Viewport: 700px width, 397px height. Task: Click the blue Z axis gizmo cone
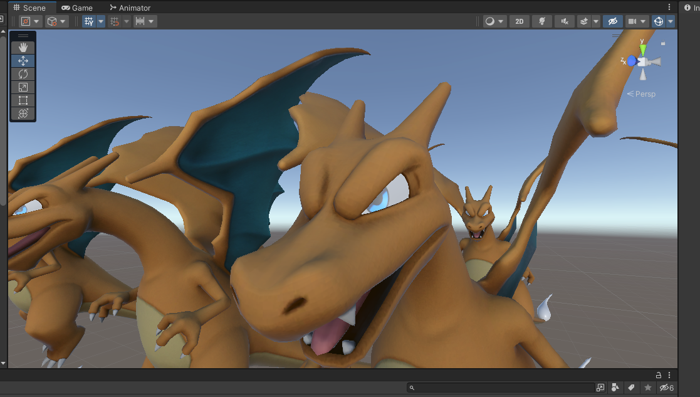point(632,61)
